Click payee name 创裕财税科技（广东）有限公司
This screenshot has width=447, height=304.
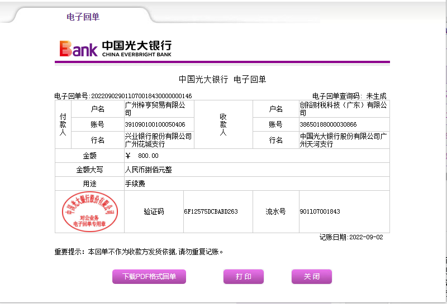coord(343,109)
